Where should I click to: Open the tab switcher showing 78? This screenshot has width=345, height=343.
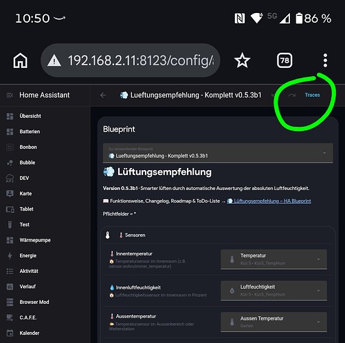285,60
